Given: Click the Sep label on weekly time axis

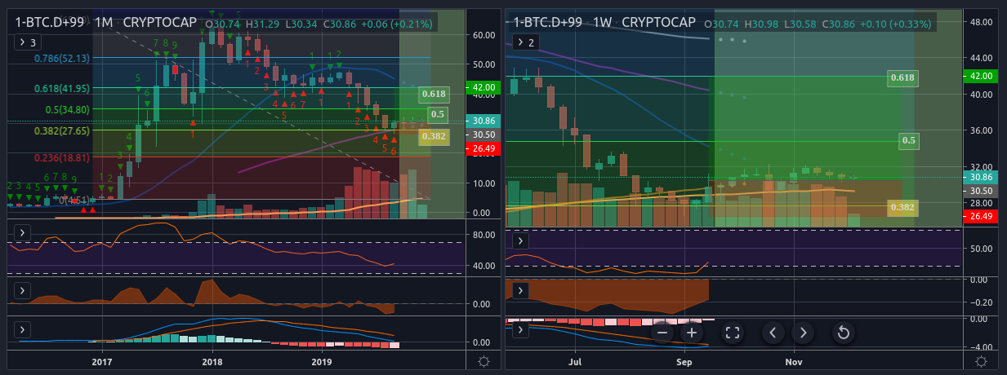Looking at the screenshot, I should pos(684,361).
